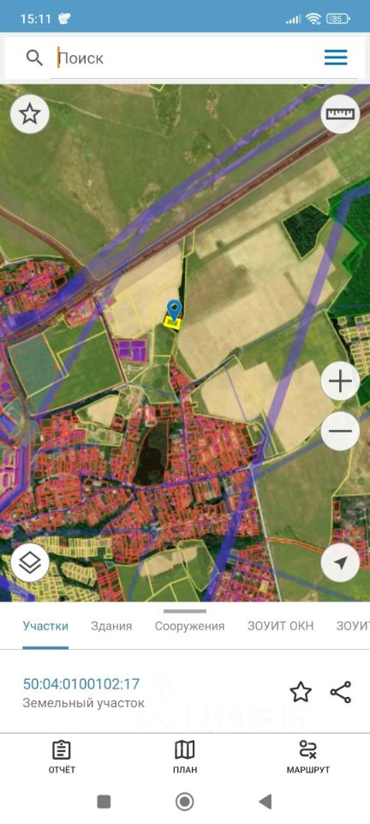Image resolution: width=370 pixels, height=824 pixels.
Task: Open the hamburger menu
Action: [336, 58]
